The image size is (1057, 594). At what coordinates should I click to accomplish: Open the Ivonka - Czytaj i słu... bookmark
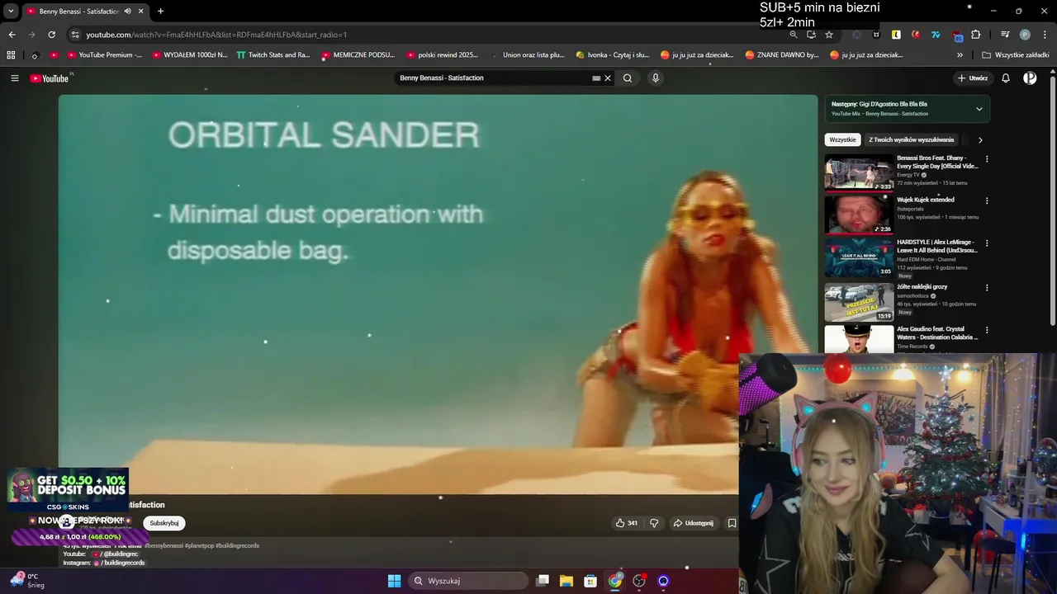(612, 55)
